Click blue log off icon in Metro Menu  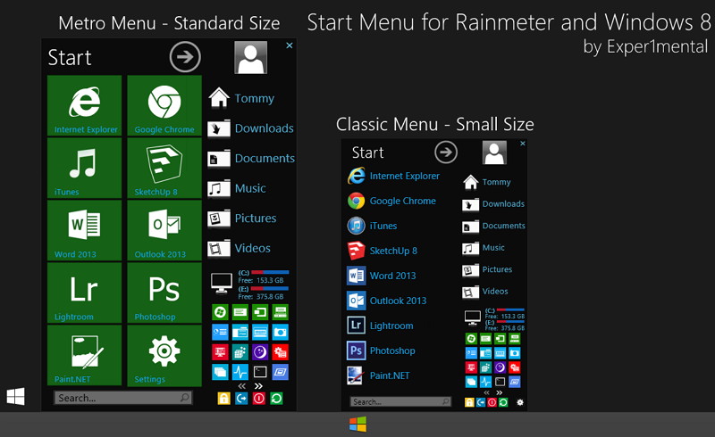241,399
